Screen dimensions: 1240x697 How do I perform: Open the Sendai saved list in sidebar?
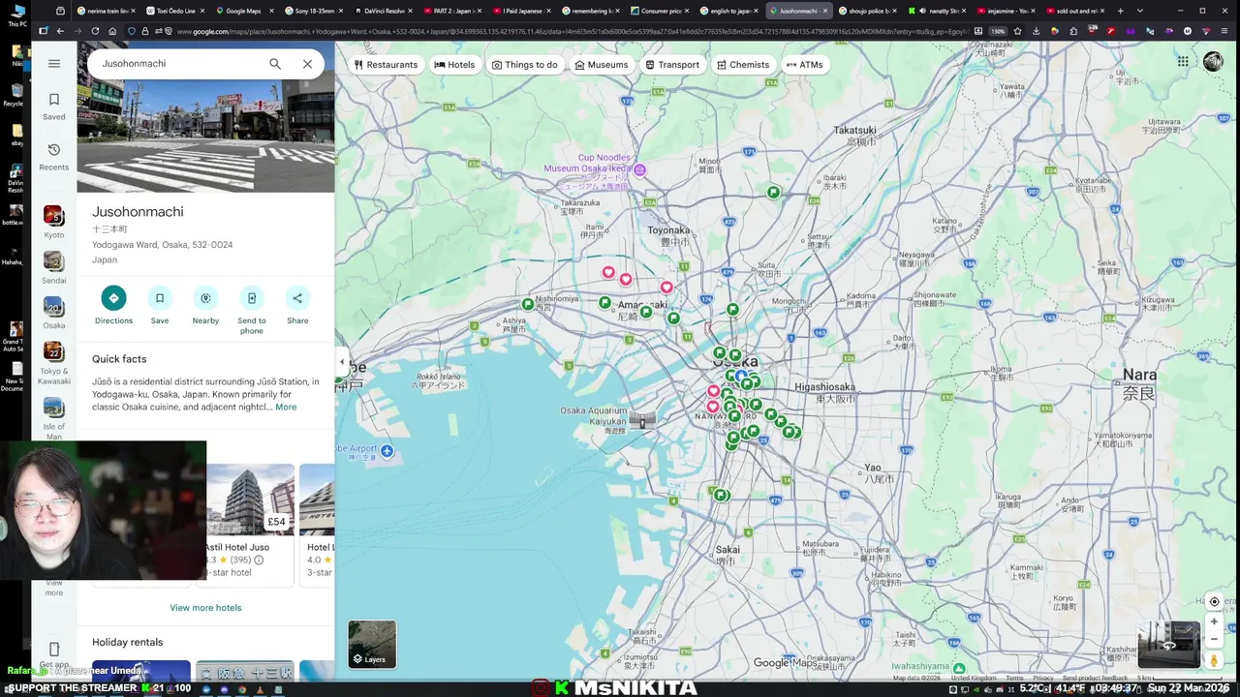tap(54, 268)
